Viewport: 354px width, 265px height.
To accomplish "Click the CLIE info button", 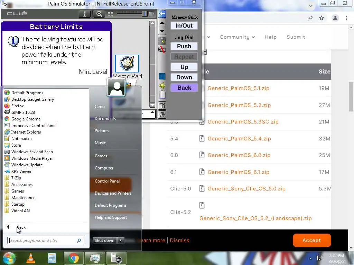I will [85, 14].
